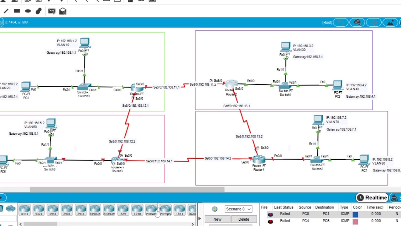The width and height of the screenshot is (401, 226).
Task: Choose the 2911 router model
Action: pyautogui.click(x=81, y=210)
